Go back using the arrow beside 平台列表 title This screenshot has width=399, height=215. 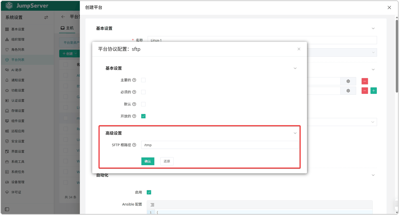pyautogui.click(x=63, y=17)
